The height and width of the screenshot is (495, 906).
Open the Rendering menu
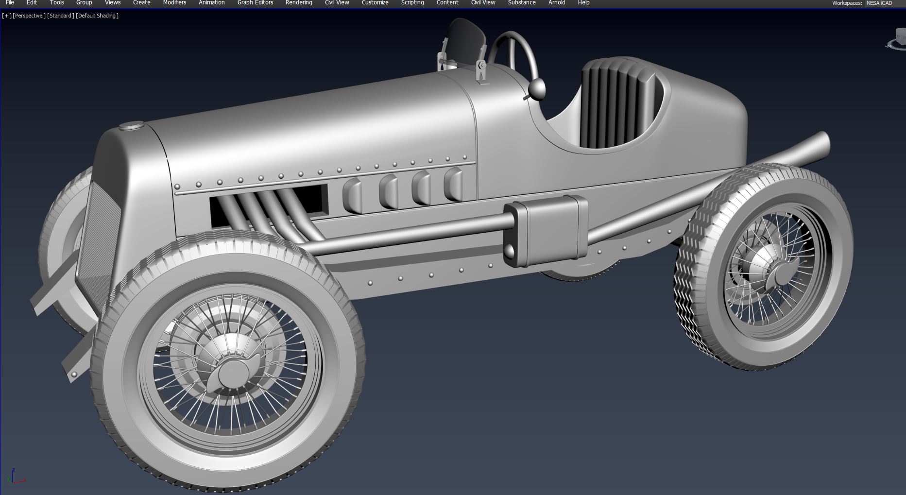[x=299, y=3]
